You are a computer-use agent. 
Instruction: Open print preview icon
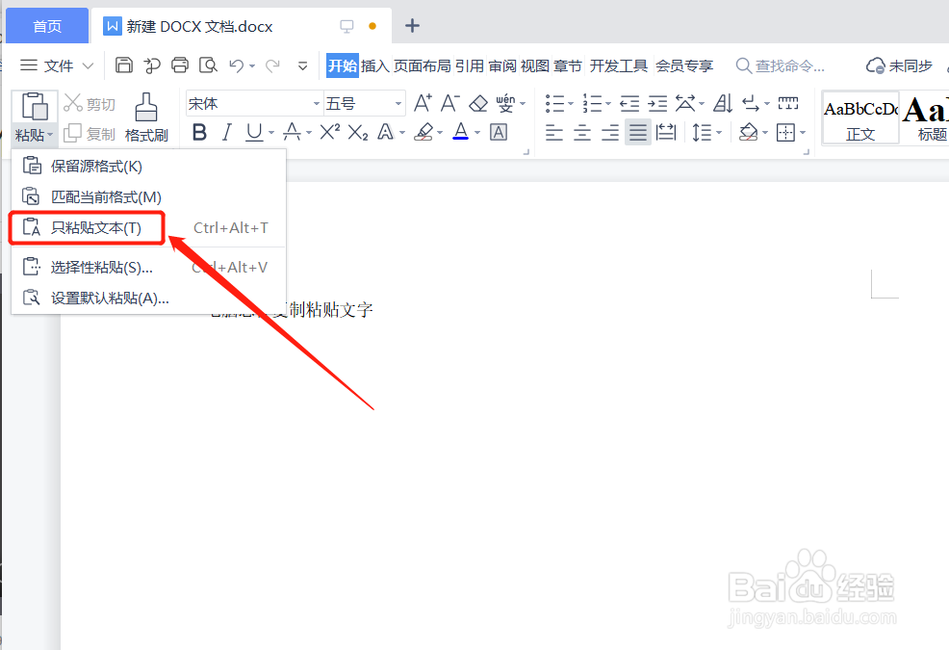coord(208,65)
